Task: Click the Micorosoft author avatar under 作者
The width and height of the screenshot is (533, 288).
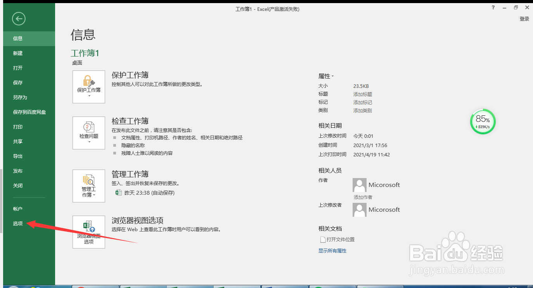Action: click(360, 185)
